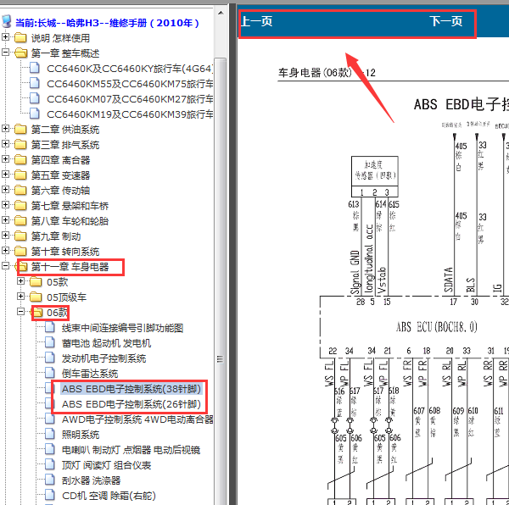
Task: Collapse 第十一章 车身电器 node
Action: click(x=6, y=265)
